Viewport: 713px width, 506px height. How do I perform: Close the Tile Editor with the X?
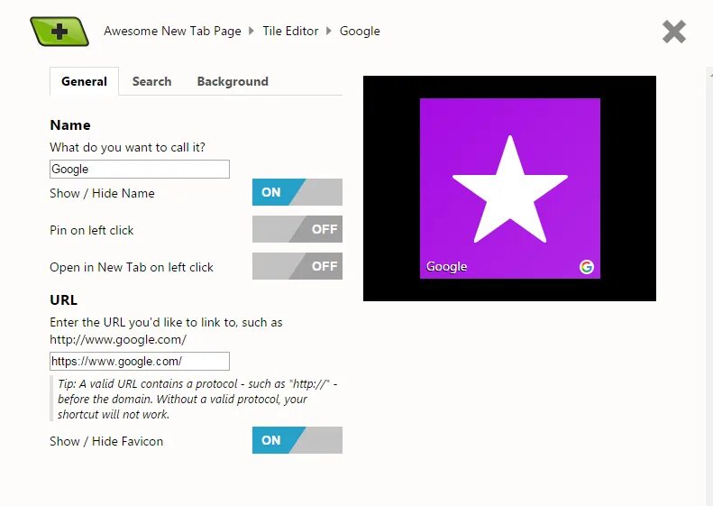(674, 32)
